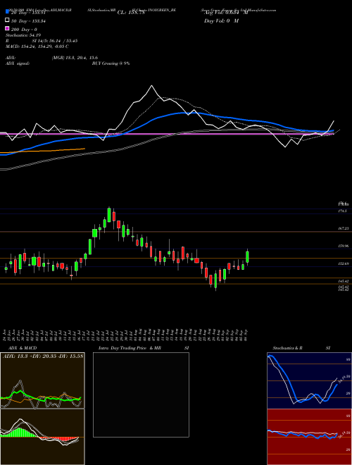Click the MACD values line in header

(x=37, y=46)
